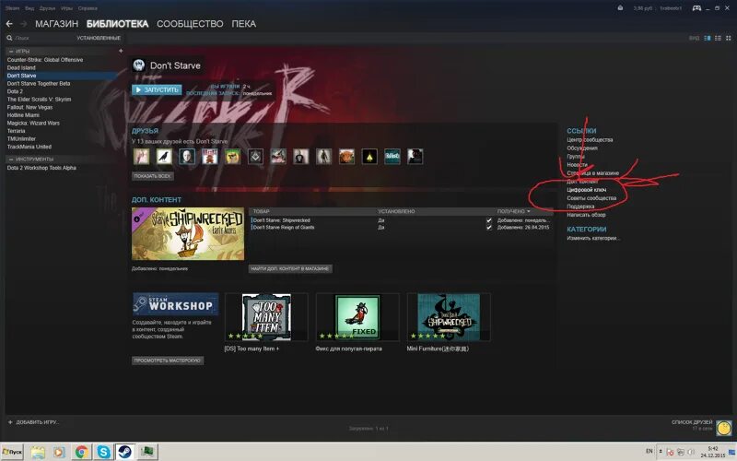Screen dimensions: 737x461
Task: Open the Написать обзор link
Action: (x=586, y=215)
